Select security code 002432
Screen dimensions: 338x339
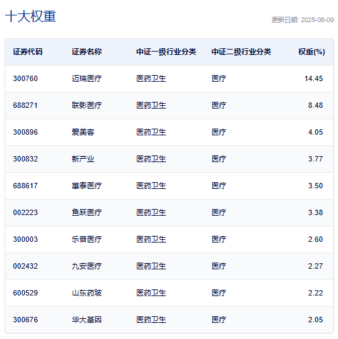[x=25, y=266]
